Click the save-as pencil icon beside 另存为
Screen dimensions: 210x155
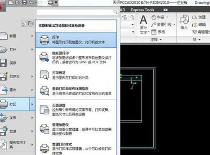tap(4, 76)
